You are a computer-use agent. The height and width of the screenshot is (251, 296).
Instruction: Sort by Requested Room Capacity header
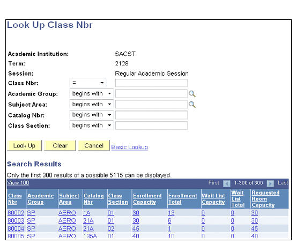[x=265, y=199]
